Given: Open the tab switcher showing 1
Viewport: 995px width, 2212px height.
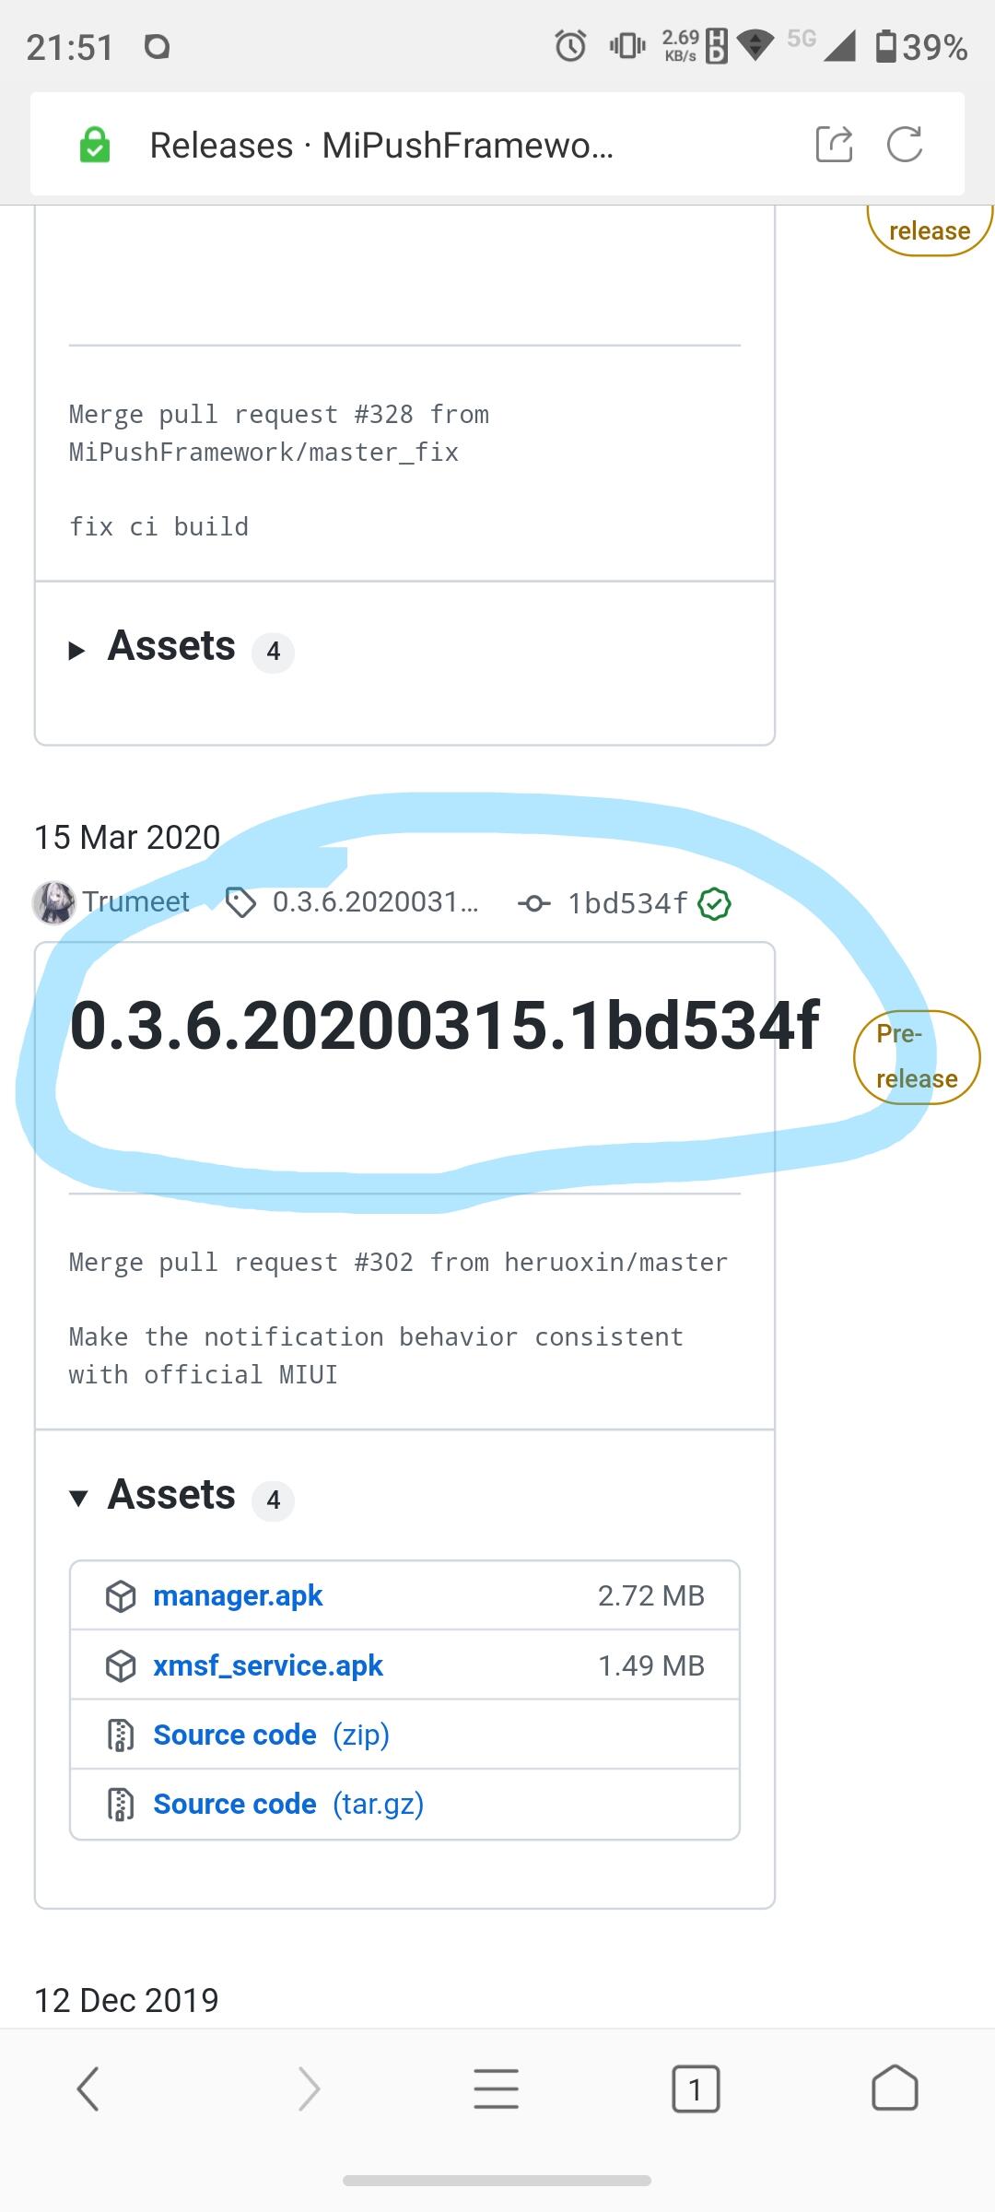Looking at the screenshot, I should coord(696,2088).
